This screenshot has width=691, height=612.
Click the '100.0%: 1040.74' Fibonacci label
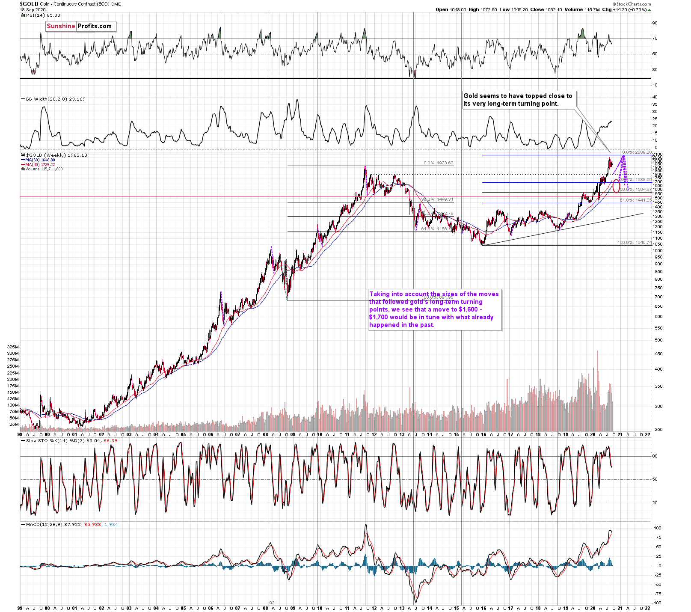[x=635, y=243]
